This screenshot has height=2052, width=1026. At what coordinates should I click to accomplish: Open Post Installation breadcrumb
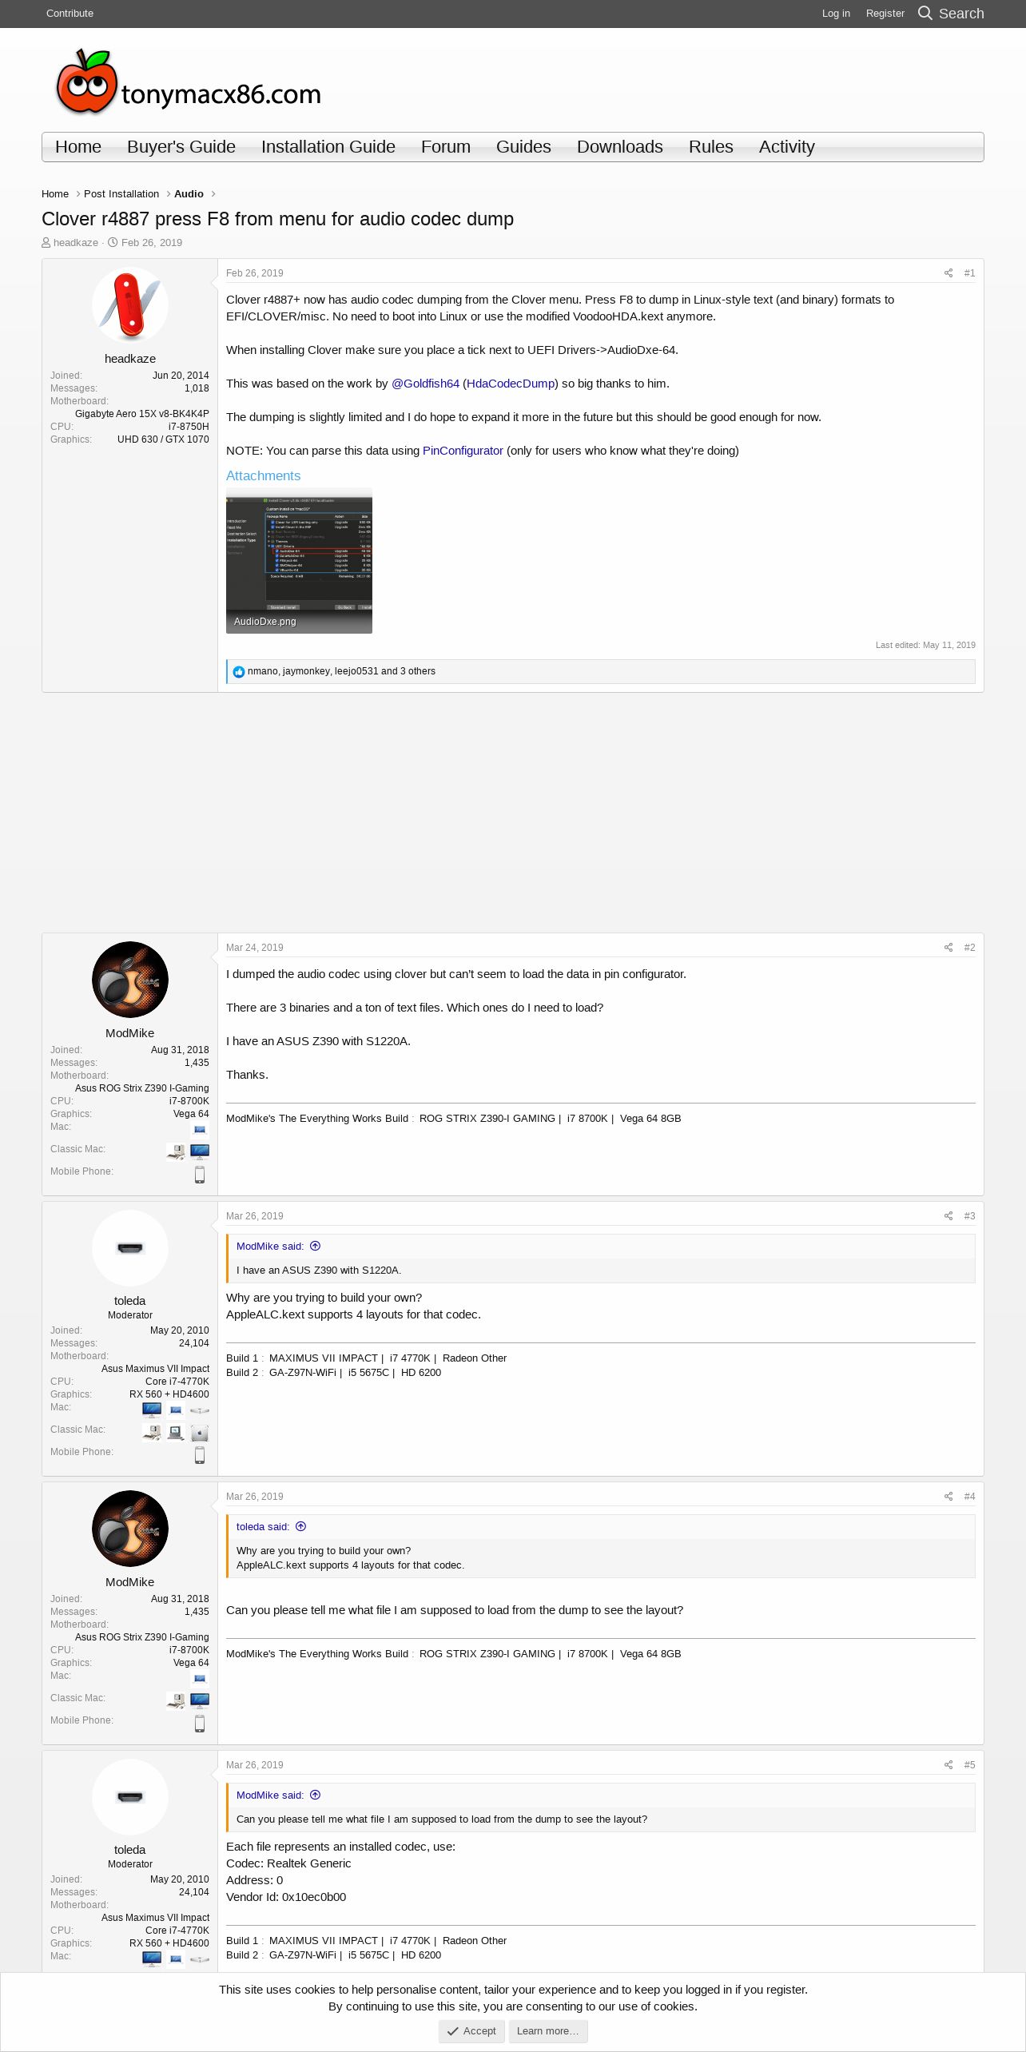[121, 194]
